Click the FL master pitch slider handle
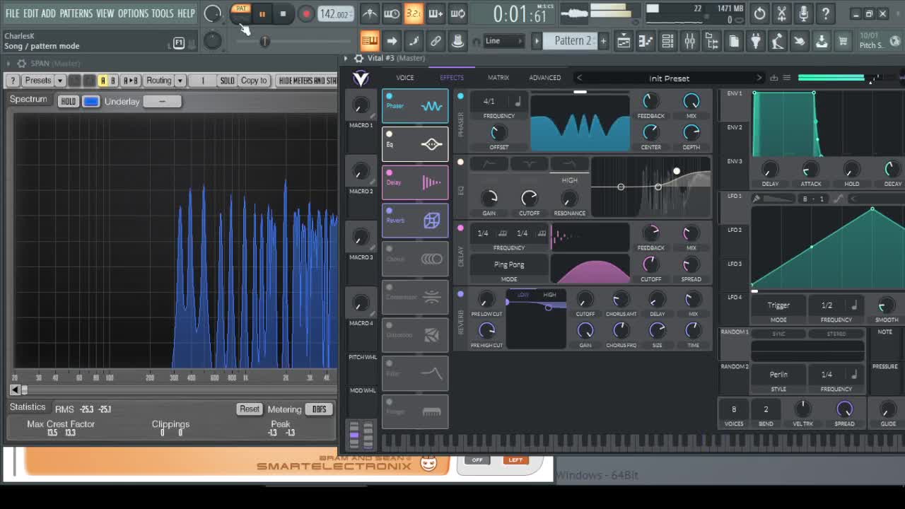This screenshot has height=509, width=905. (x=264, y=41)
